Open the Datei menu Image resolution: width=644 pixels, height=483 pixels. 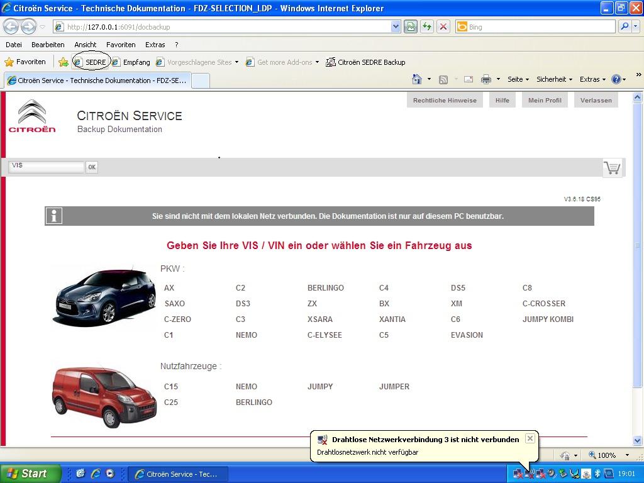[x=14, y=45]
